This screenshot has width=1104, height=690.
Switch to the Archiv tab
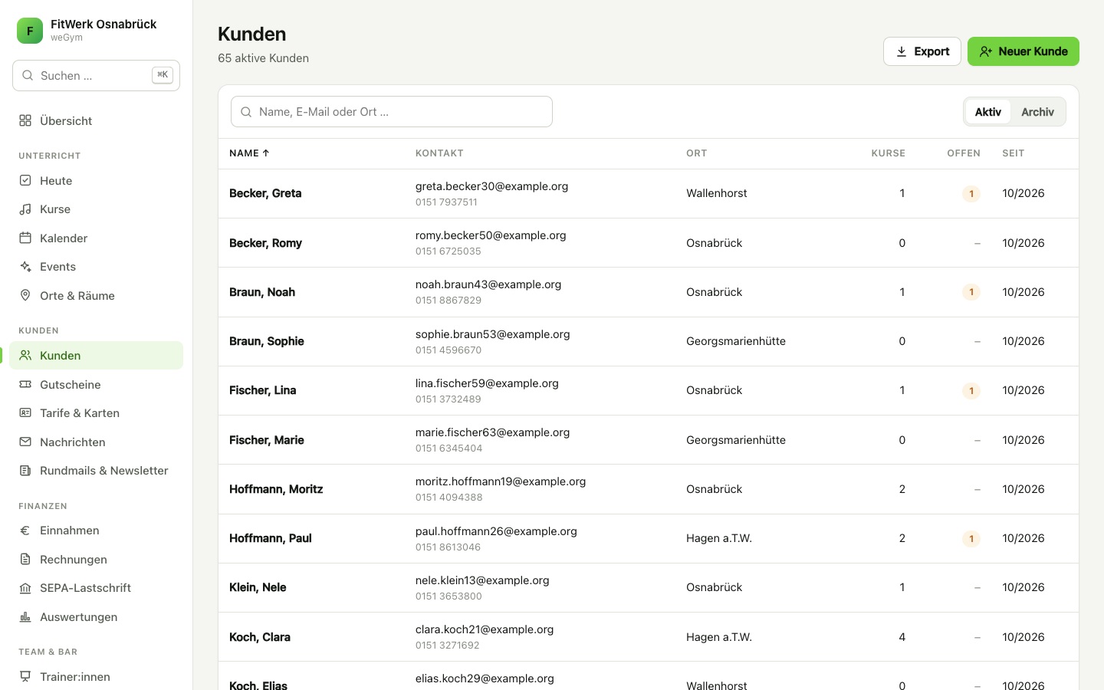(x=1037, y=112)
